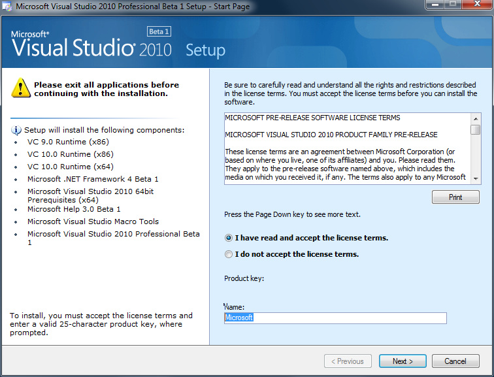The width and height of the screenshot is (494, 377).
Task: Click 'MICROSOFT PRE-RELEASE SOFTWARE LICENSE TERMS' line
Action: coord(312,118)
